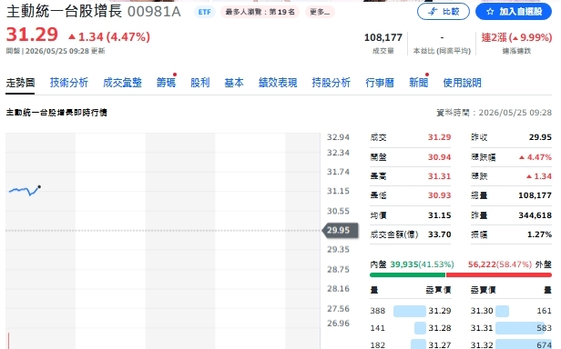Select bid price 31.29 row
The height and width of the screenshot is (349, 561).
411,311
